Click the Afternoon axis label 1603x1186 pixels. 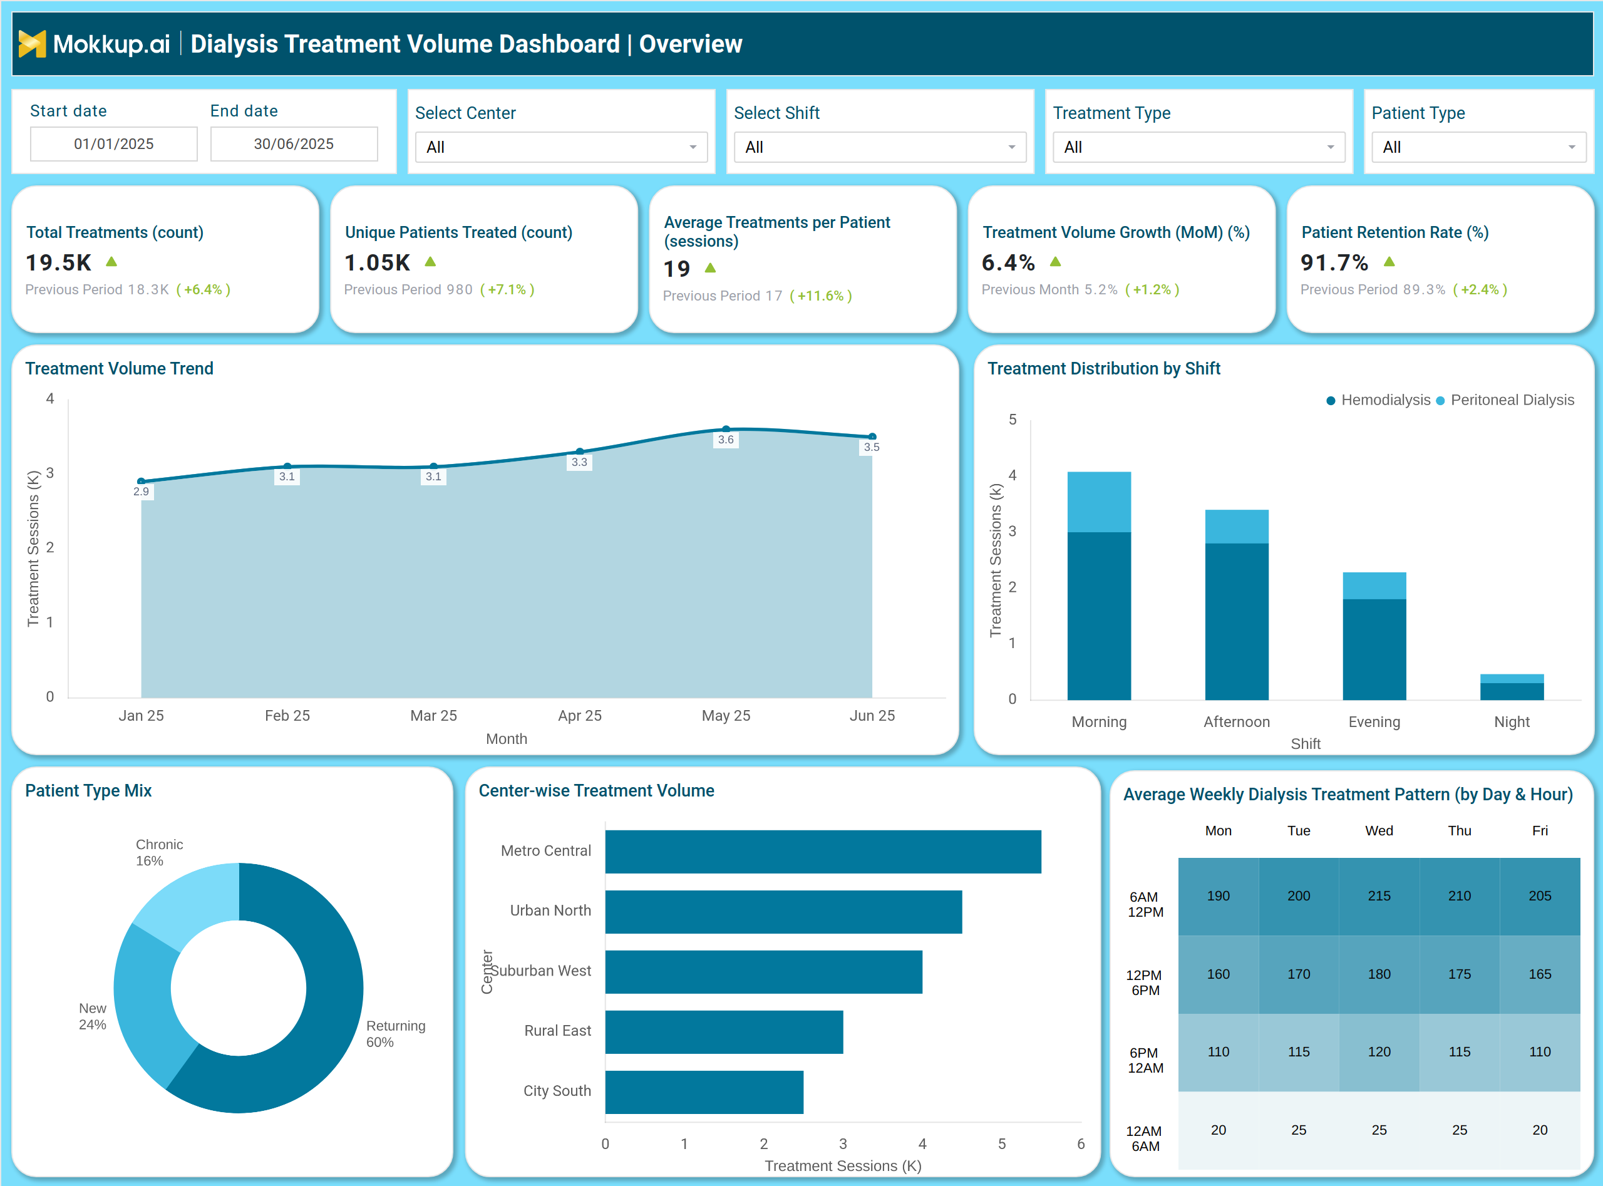click(x=1236, y=721)
